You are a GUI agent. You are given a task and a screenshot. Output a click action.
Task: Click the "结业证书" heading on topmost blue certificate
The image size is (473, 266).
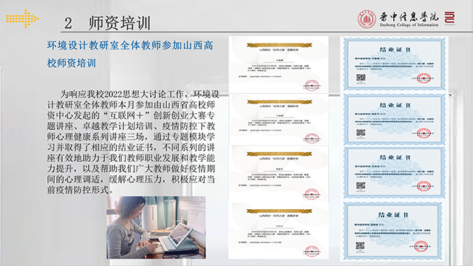pyautogui.click(x=395, y=50)
